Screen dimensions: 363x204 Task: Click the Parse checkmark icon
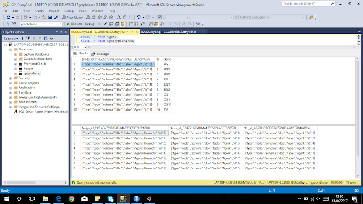tap(105, 24)
